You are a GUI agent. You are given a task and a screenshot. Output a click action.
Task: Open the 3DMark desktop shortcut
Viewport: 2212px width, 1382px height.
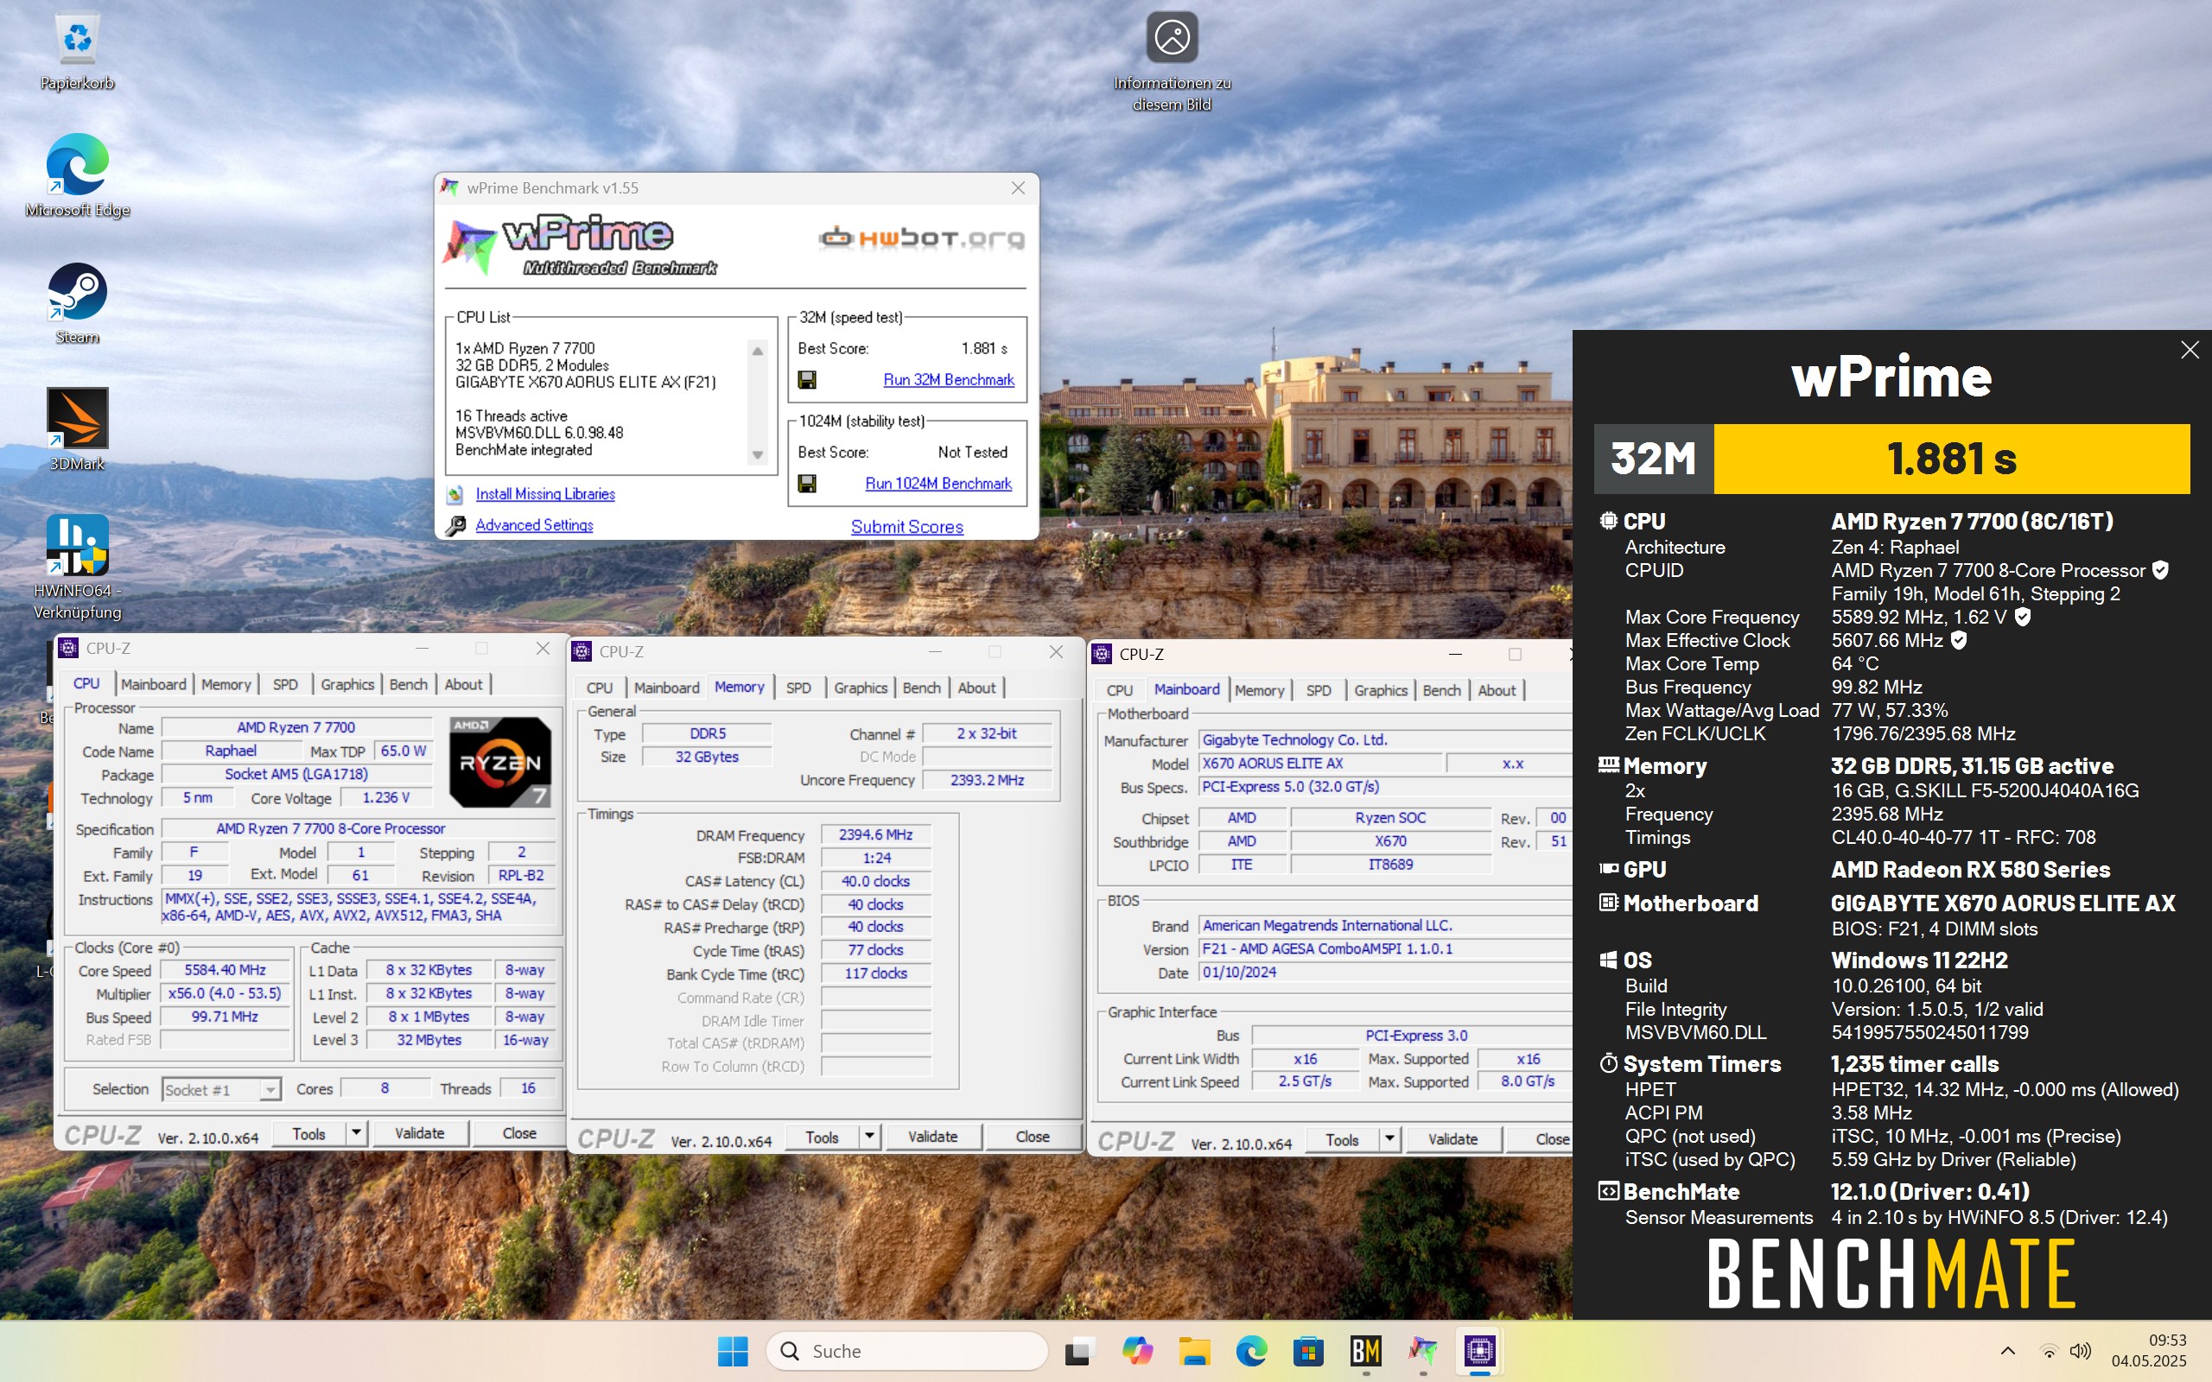click(x=78, y=419)
